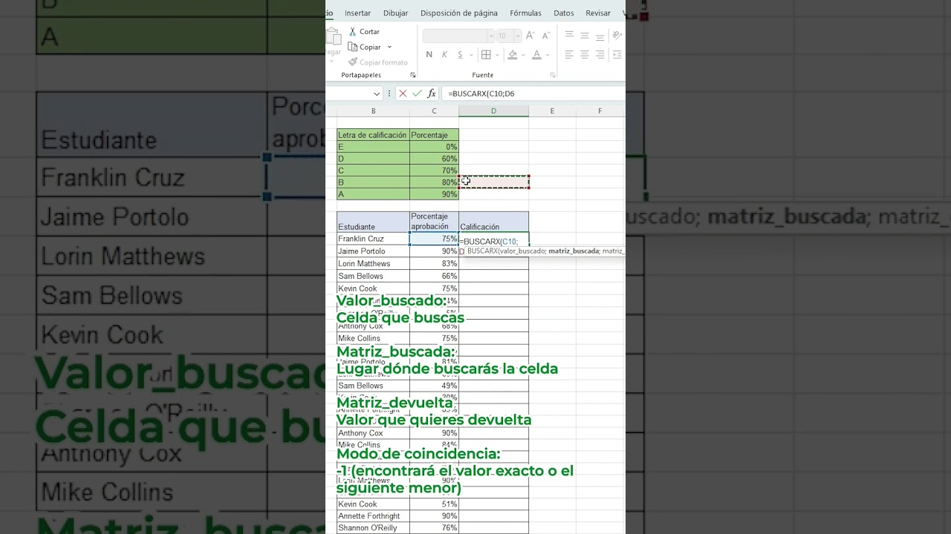Decrease the indent level
This screenshot has height=534, width=951.
[618, 55]
